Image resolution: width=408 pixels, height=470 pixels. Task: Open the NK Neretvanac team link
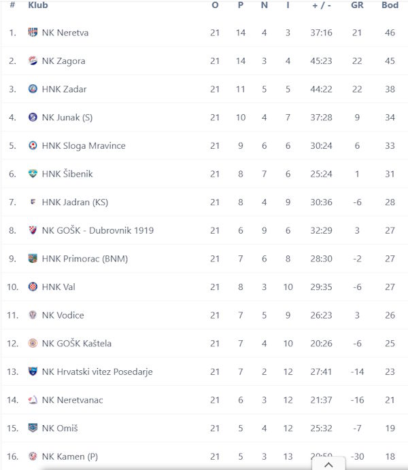(72, 400)
